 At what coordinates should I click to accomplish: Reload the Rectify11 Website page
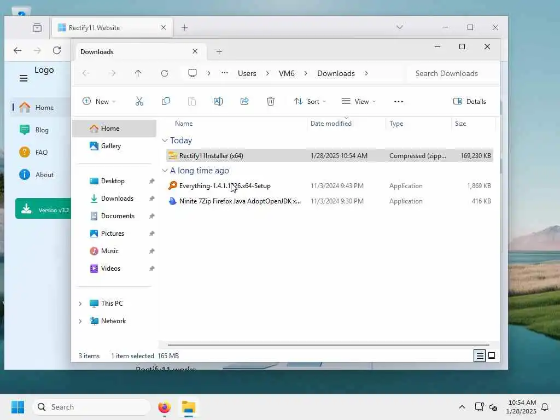(x=57, y=50)
